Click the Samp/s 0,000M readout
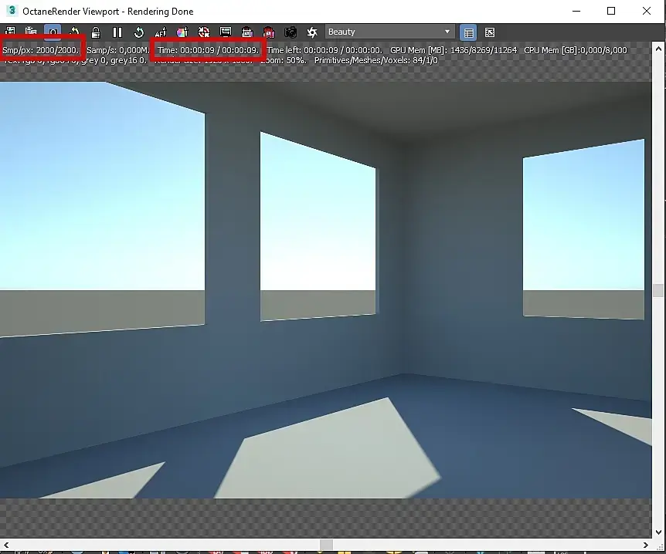The width and height of the screenshot is (666, 554). coord(117,50)
